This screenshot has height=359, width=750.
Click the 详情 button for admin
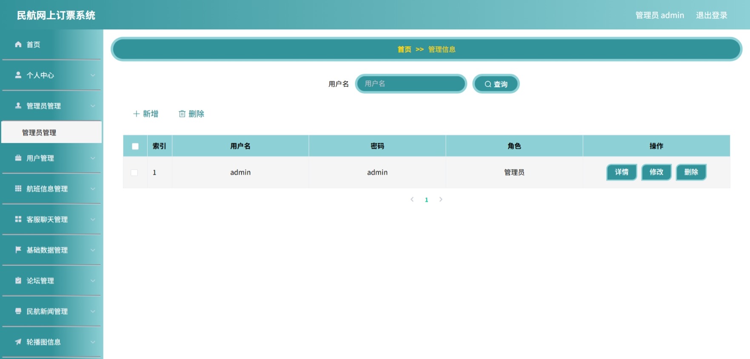point(622,172)
